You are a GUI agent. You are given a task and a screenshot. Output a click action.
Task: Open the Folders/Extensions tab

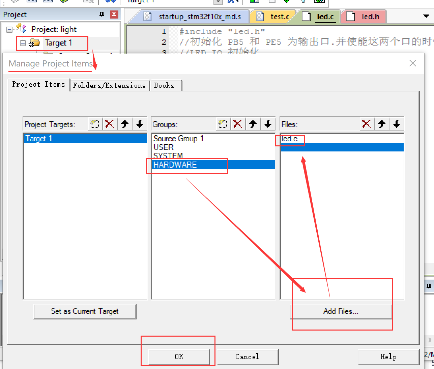point(109,85)
